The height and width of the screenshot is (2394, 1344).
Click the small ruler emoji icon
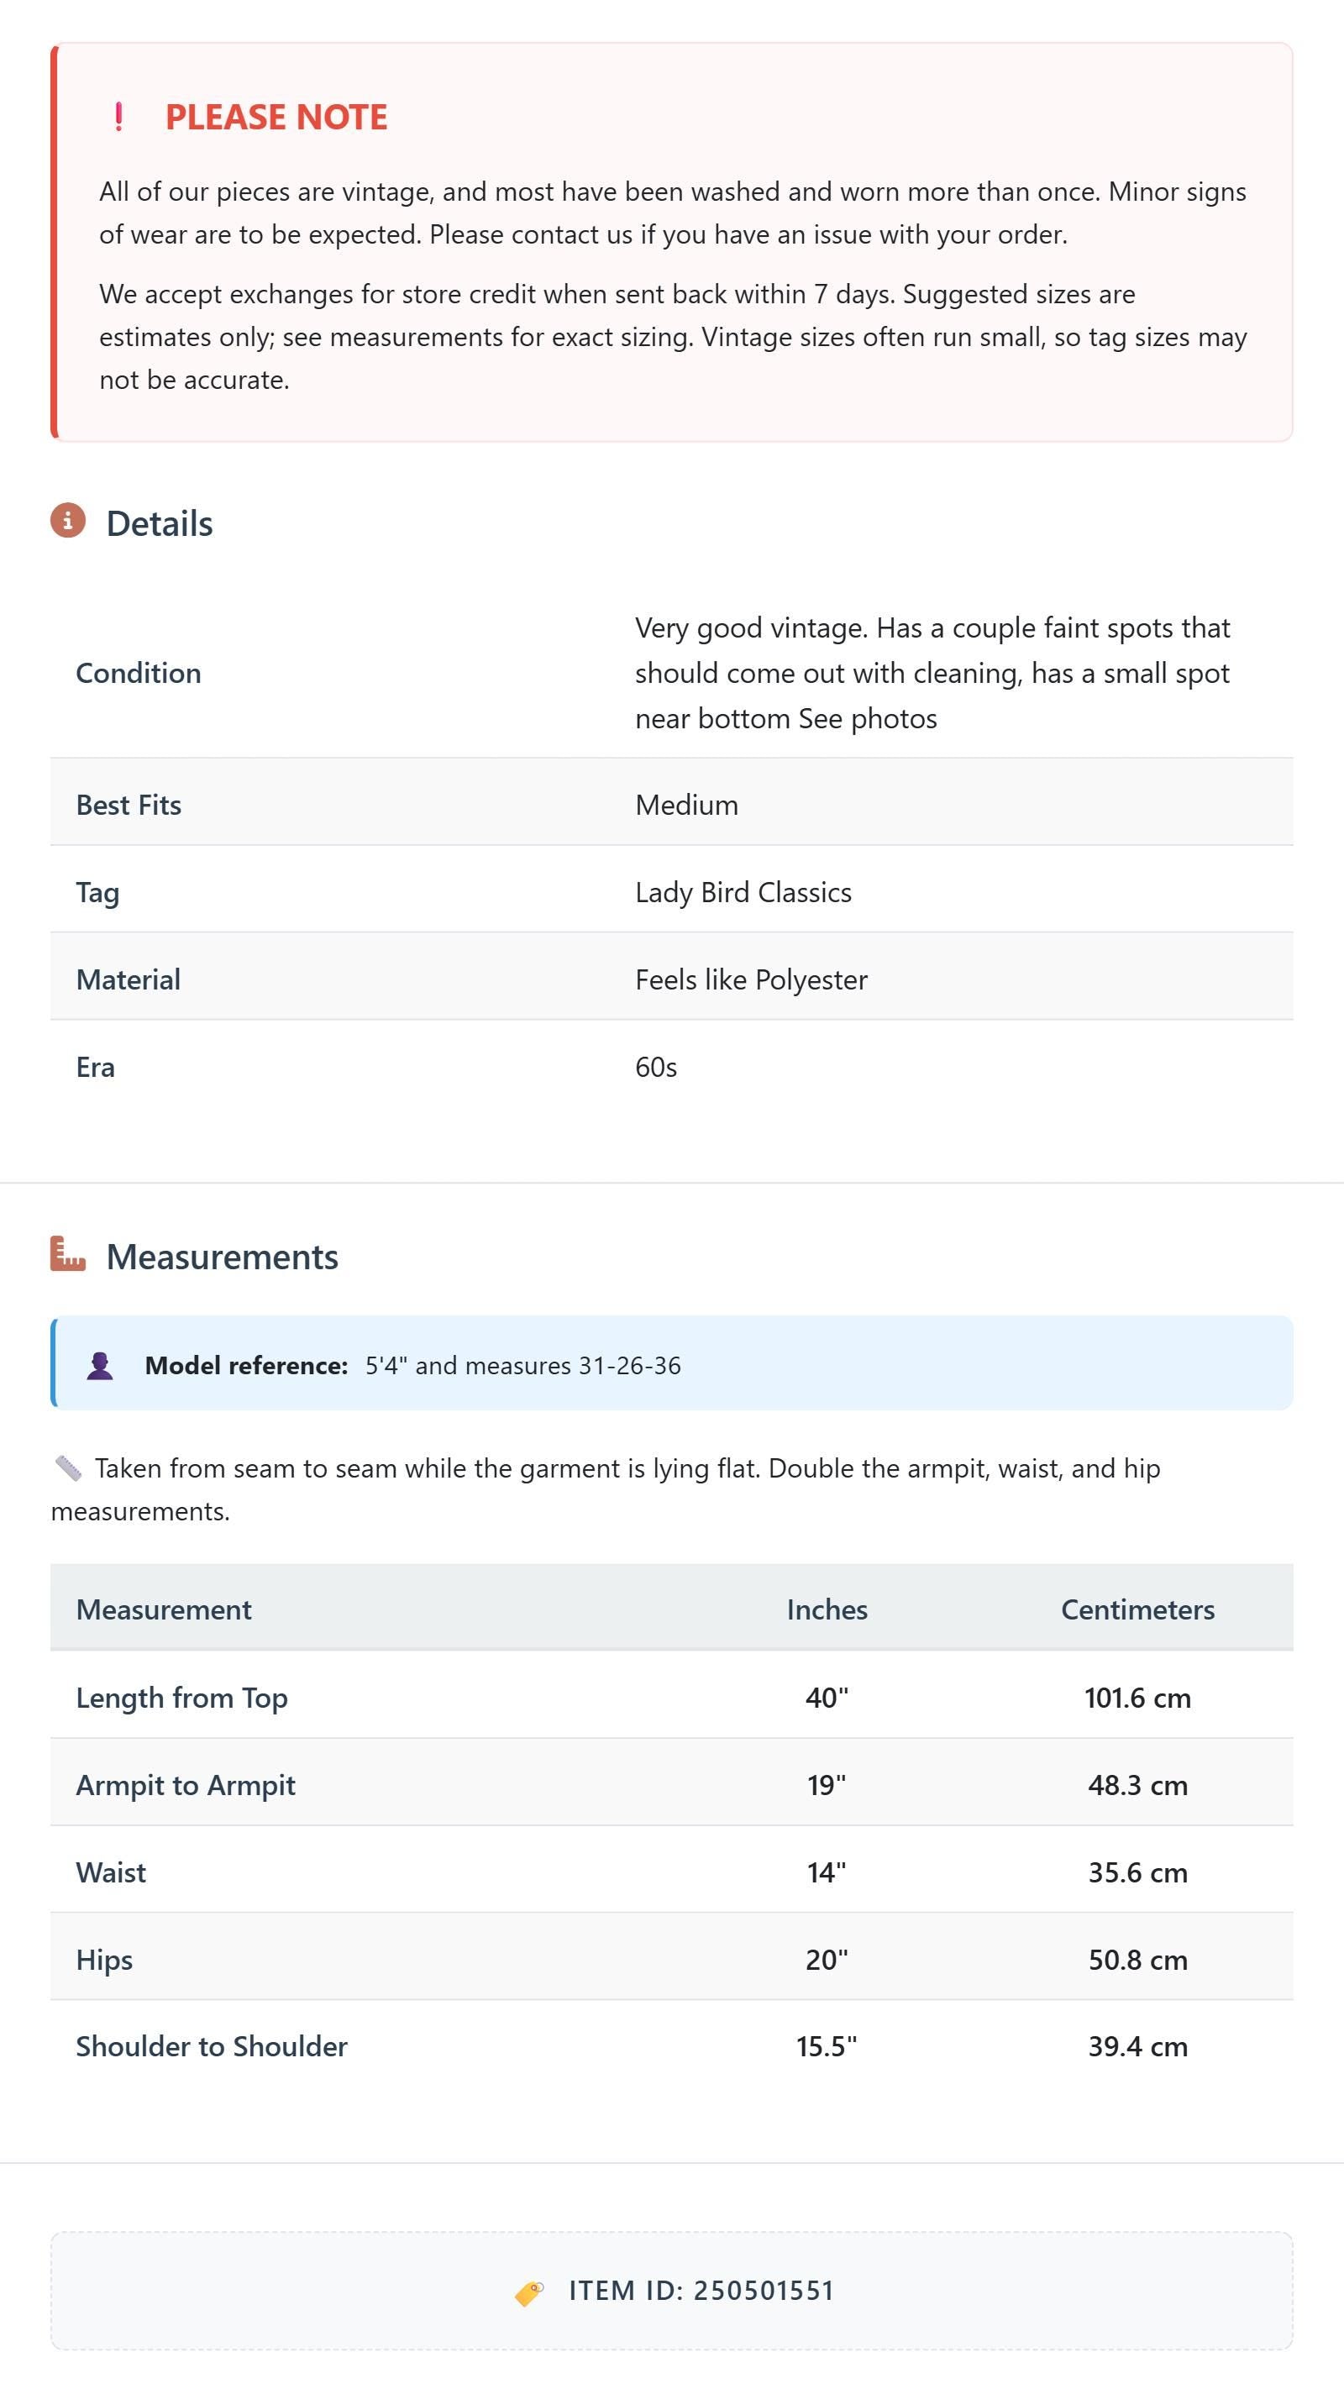coord(68,1468)
